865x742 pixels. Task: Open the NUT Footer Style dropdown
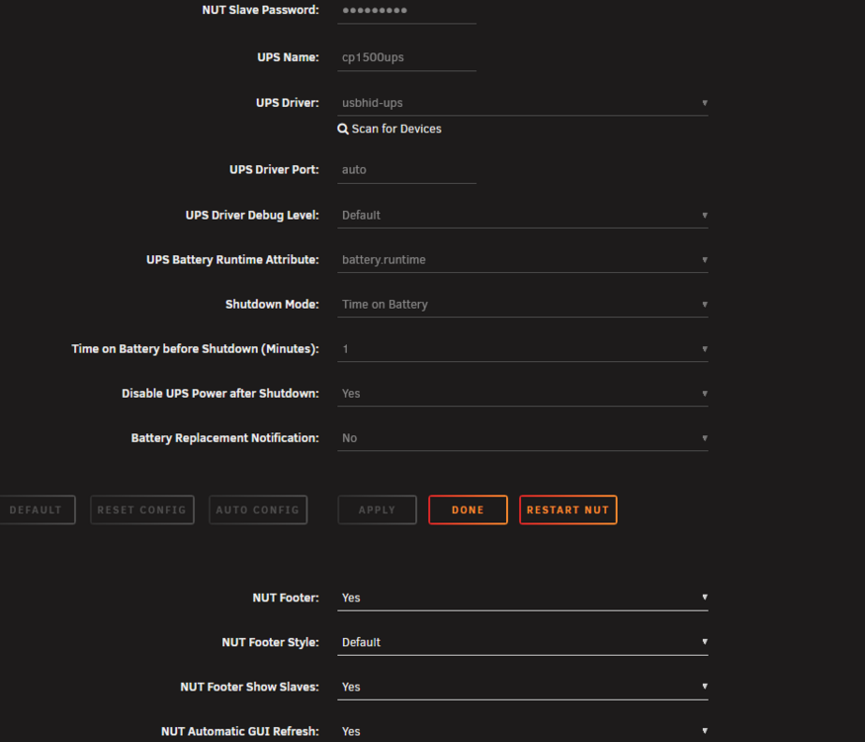pyautogui.click(x=522, y=642)
